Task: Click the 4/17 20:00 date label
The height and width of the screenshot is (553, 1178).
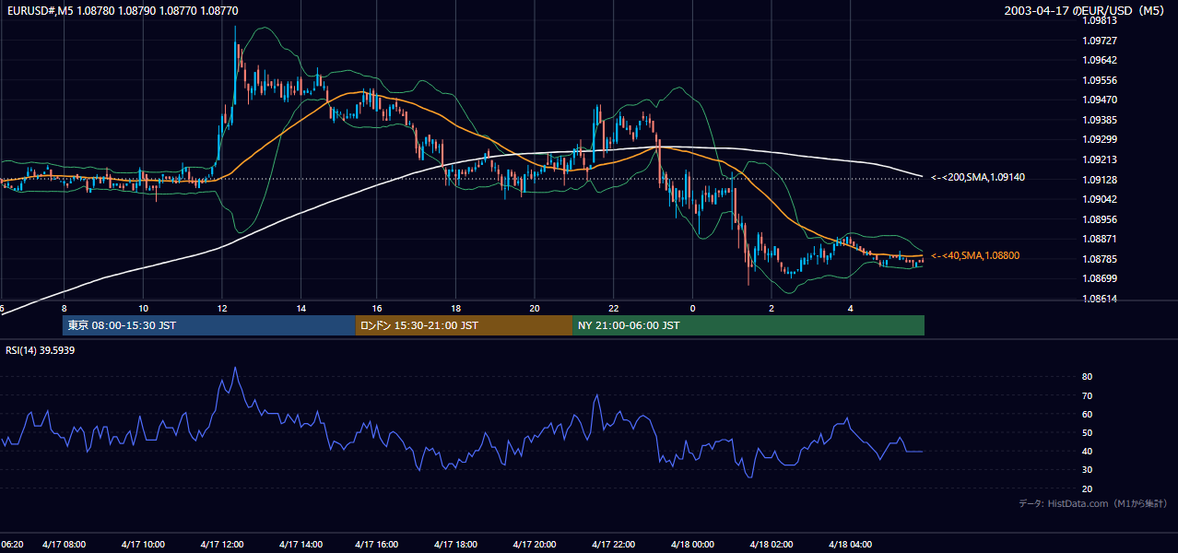Action: pyautogui.click(x=535, y=544)
